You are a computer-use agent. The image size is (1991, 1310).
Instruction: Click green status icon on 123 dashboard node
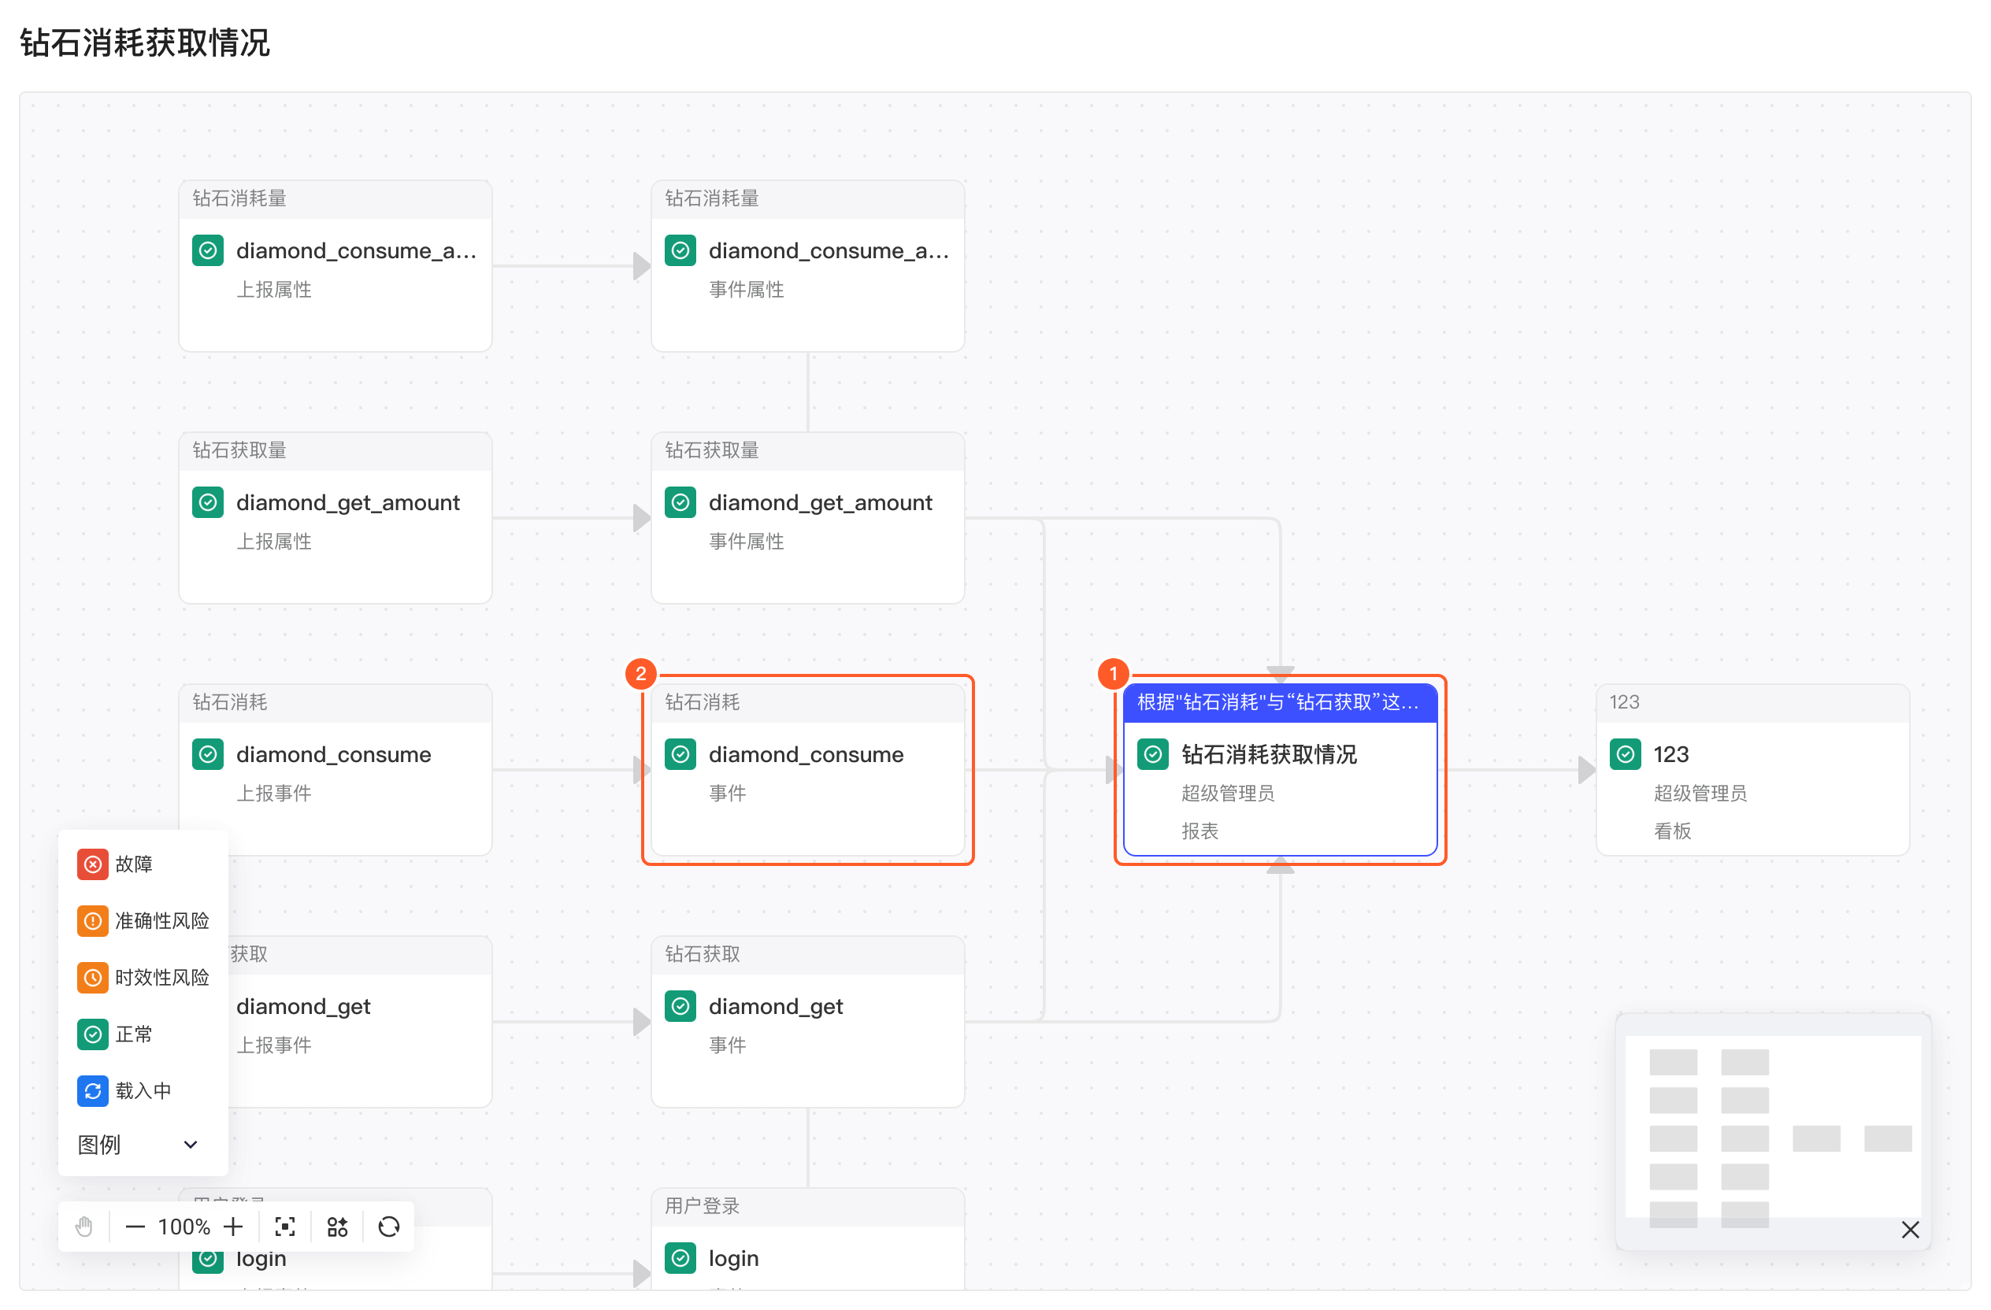1625,754
